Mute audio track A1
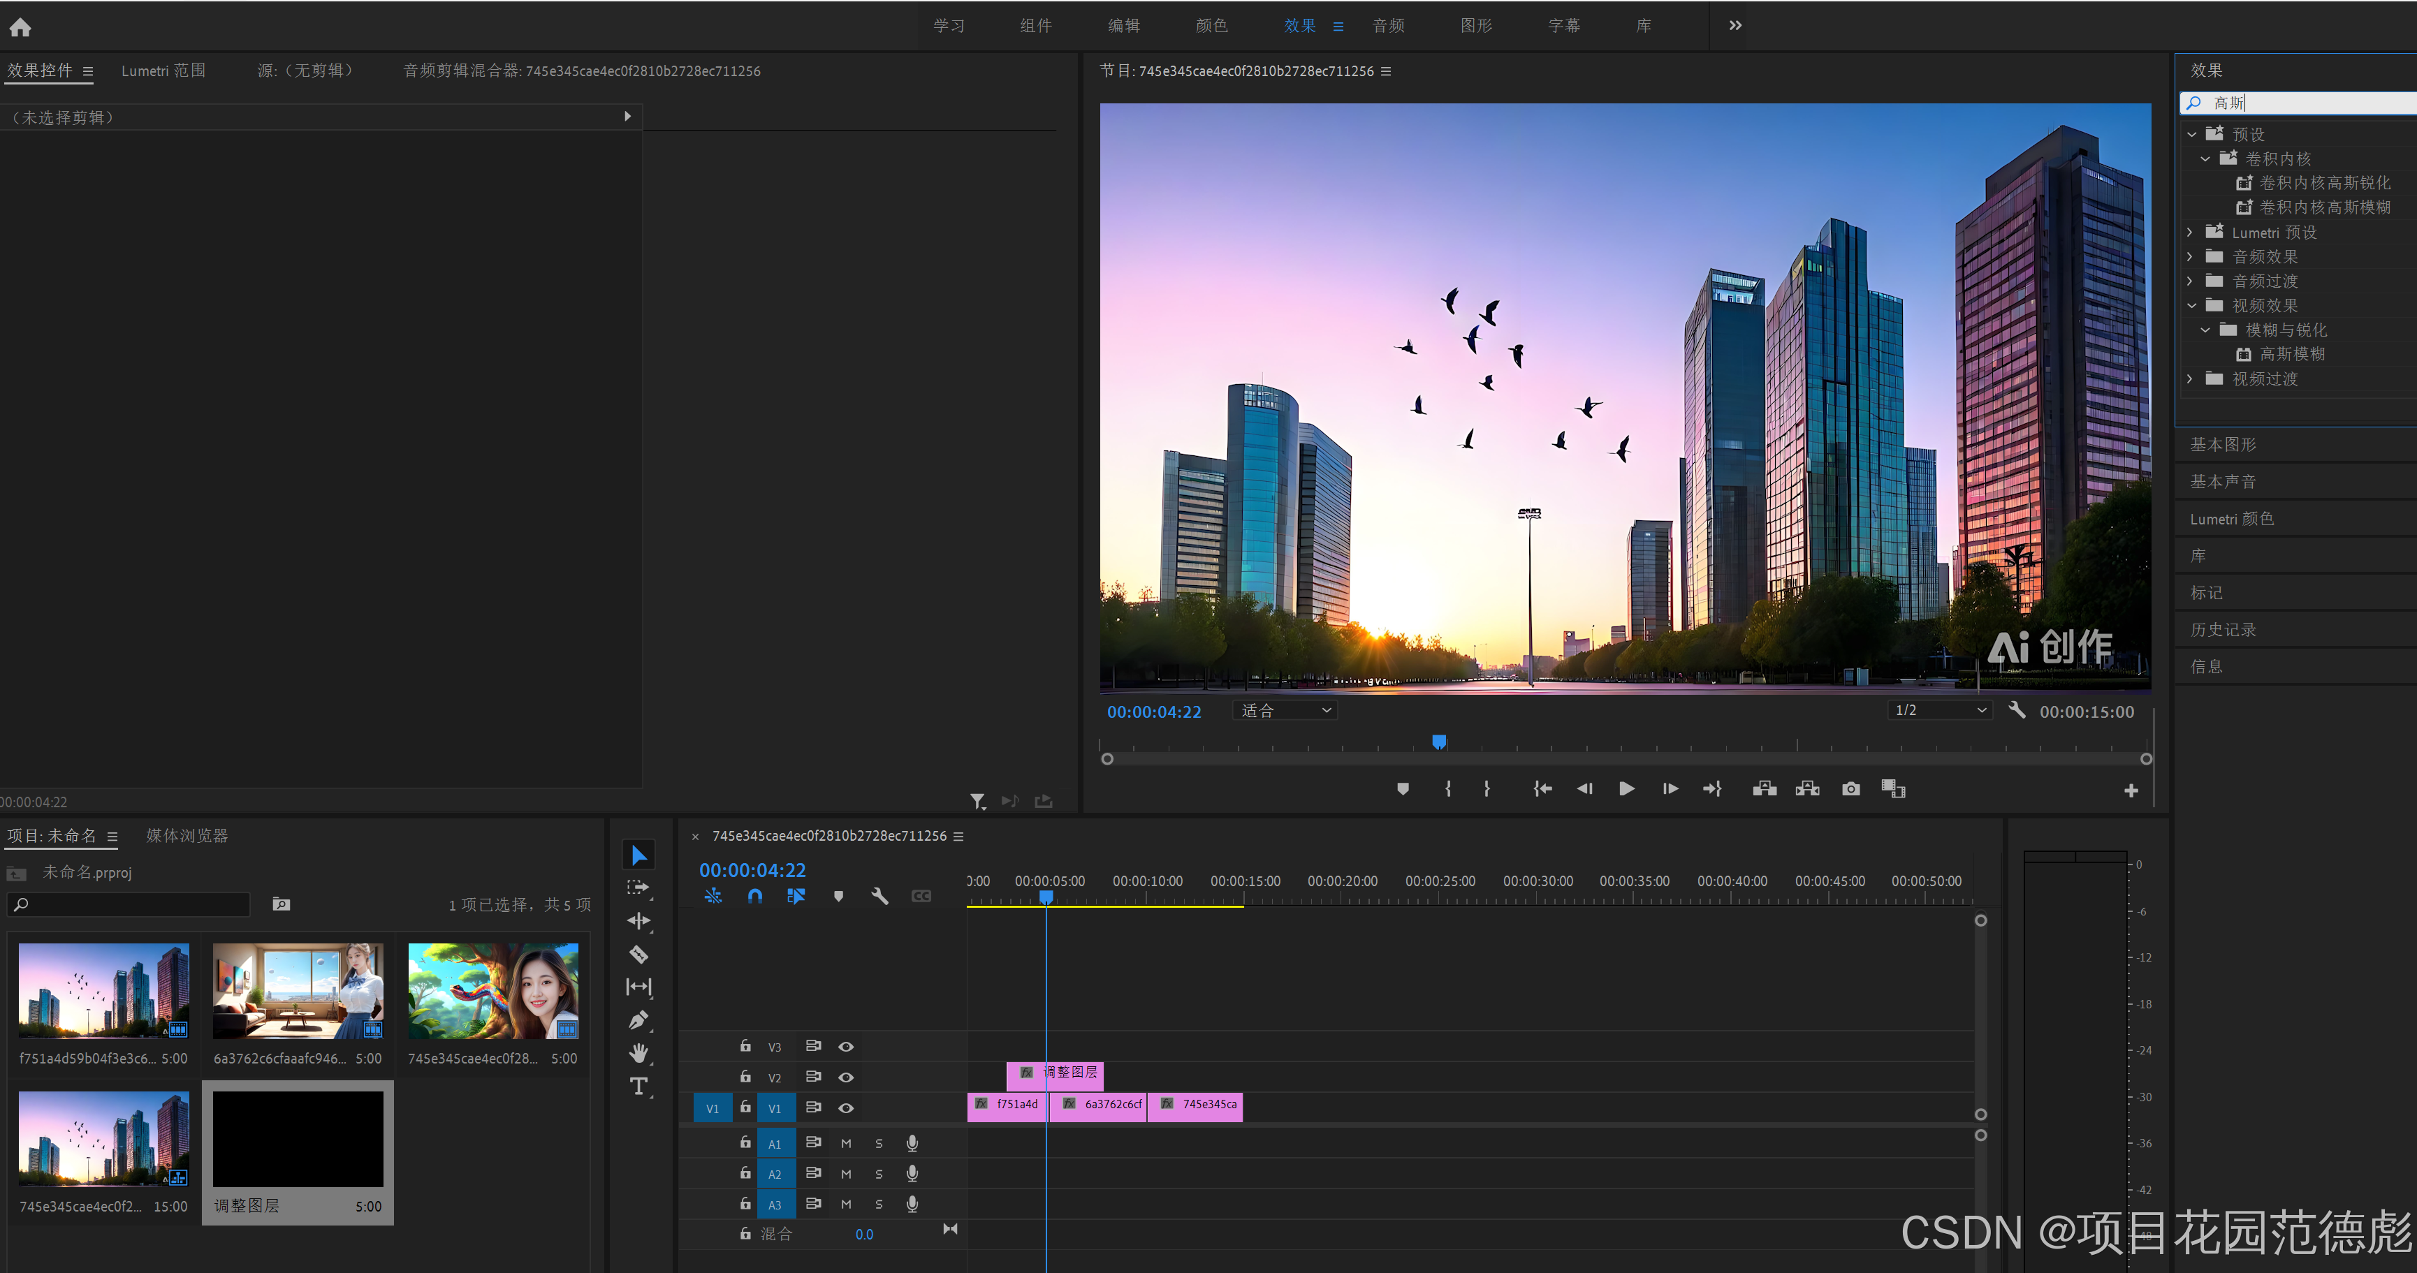2417x1273 pixels. (845, 1144)
